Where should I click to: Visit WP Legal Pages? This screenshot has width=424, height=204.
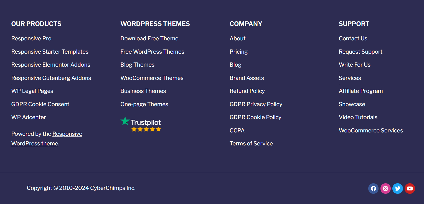coord(32,91)
